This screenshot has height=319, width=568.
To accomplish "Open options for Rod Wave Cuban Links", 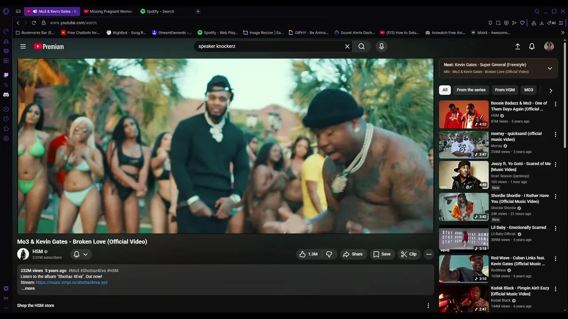I will click(x=555, y=259).
